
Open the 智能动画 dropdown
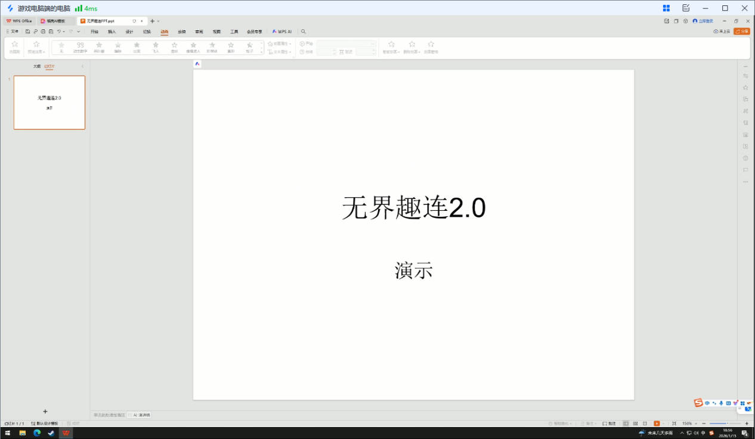coord(392,48)
